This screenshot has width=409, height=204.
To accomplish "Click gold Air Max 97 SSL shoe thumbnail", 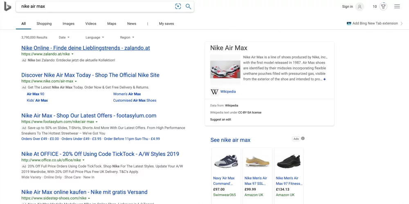I will point(257,161).
